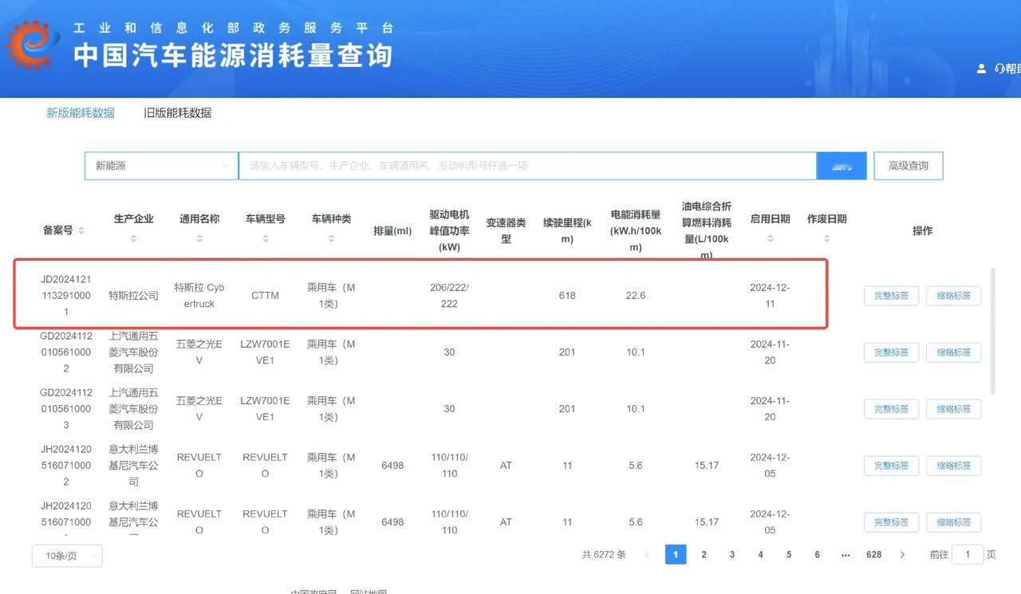The height and width of the screenshot is (594, 1021).
Task: Click 缩略标签 for REVUELTO row ending 0002
Action: (953, 466)
